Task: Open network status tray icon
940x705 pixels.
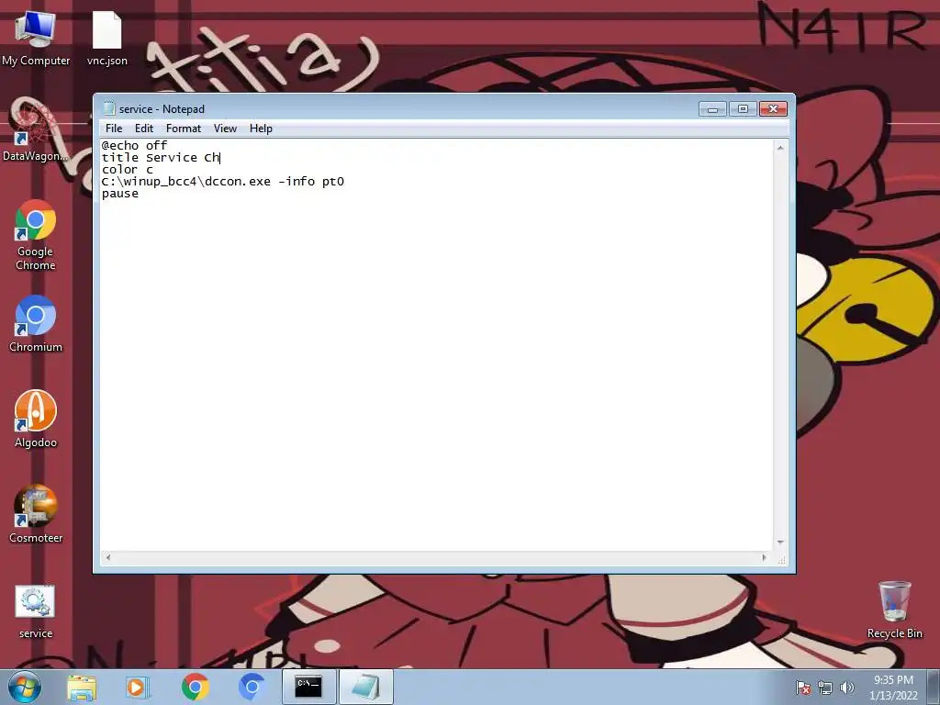Action: (825, 688)
